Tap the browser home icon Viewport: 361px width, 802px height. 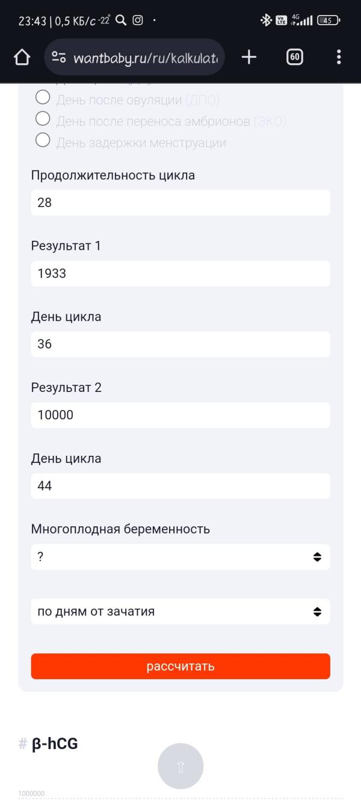point(22,57)
